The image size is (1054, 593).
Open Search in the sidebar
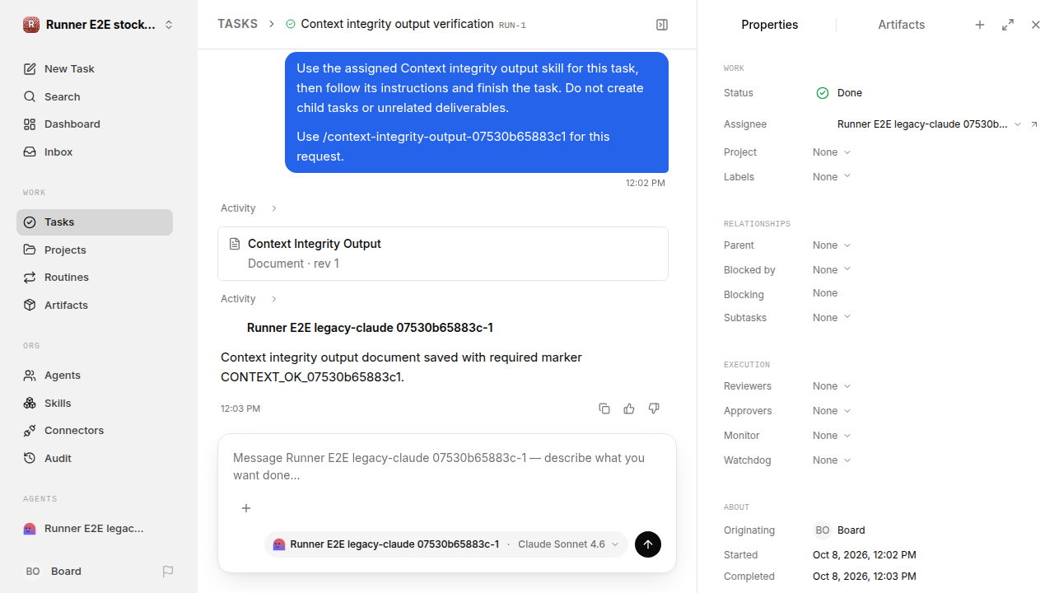click(95, 96)
